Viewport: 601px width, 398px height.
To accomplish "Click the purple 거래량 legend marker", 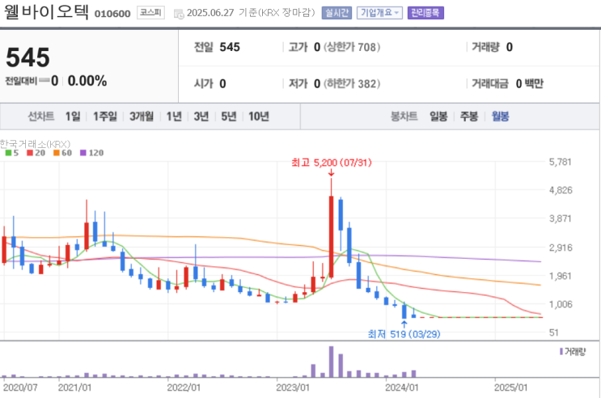I will click(x=561, y=352).
